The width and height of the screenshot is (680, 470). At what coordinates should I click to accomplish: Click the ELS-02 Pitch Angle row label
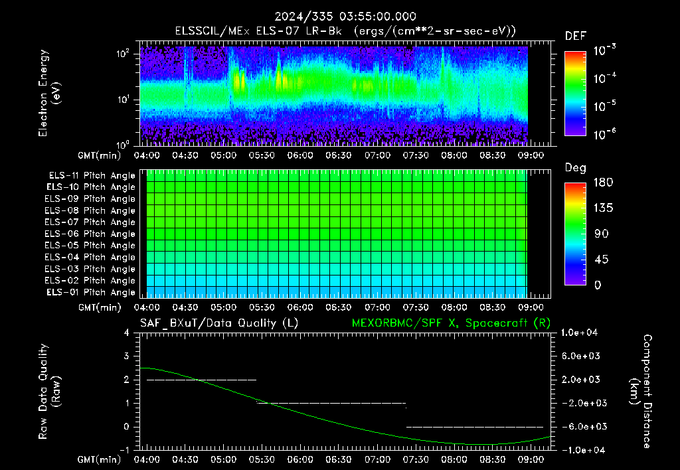coord(90,281)
